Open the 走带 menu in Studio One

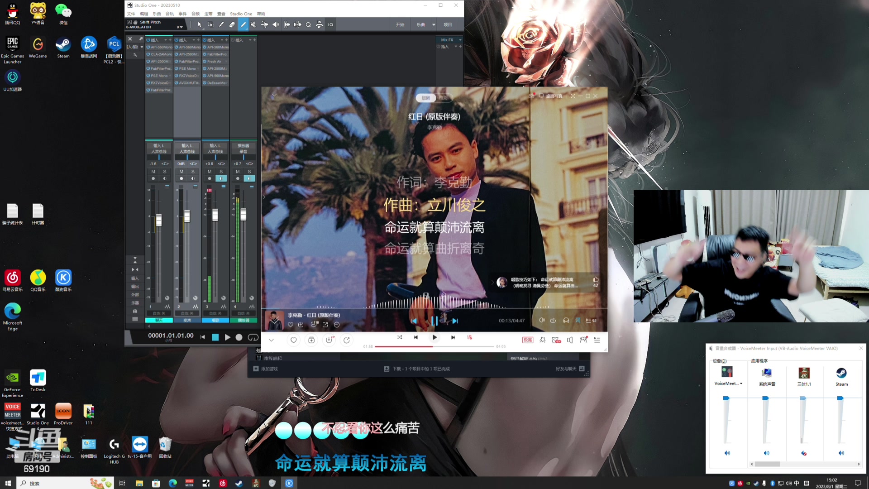pos(208,14)
